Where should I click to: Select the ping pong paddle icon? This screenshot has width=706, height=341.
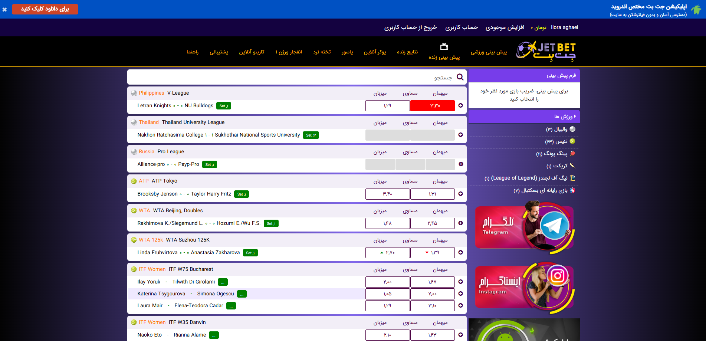pos(572,154)
